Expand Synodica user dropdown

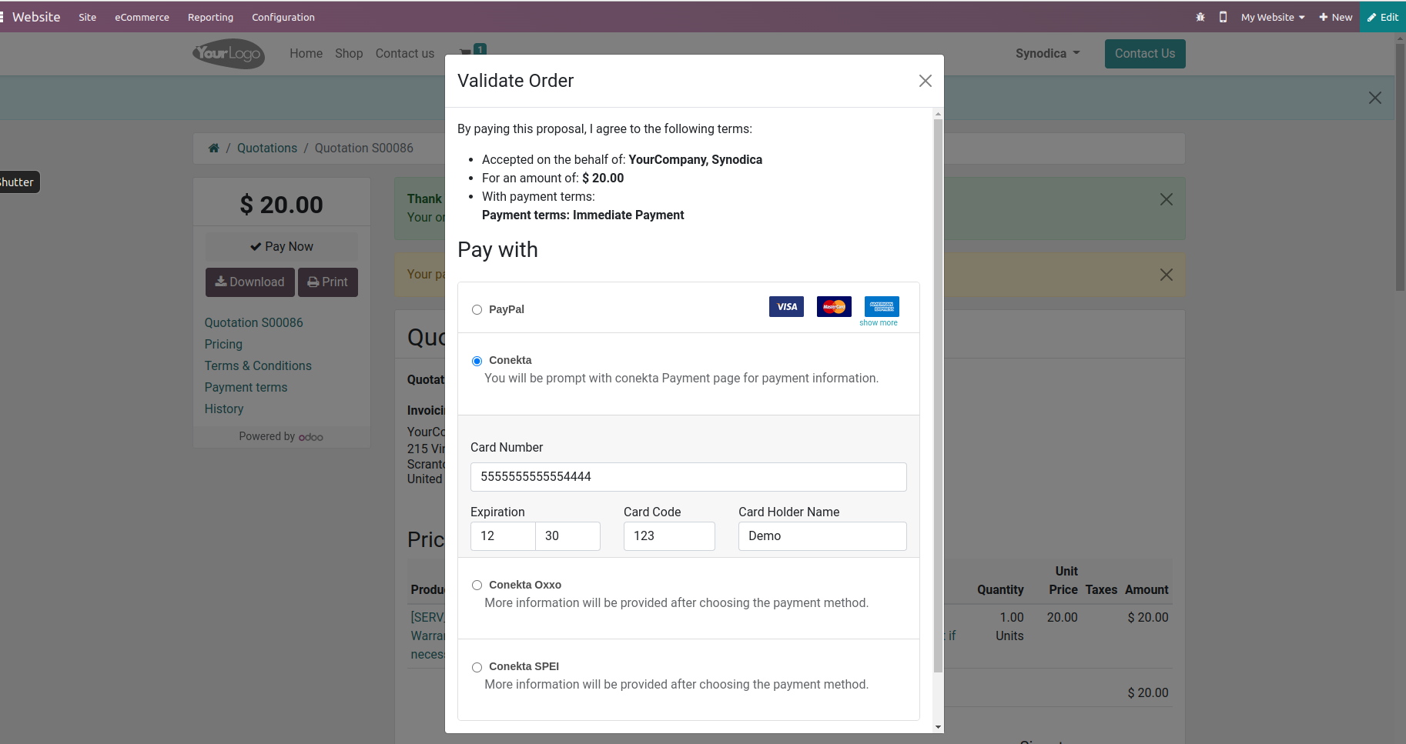point(1047,53)
